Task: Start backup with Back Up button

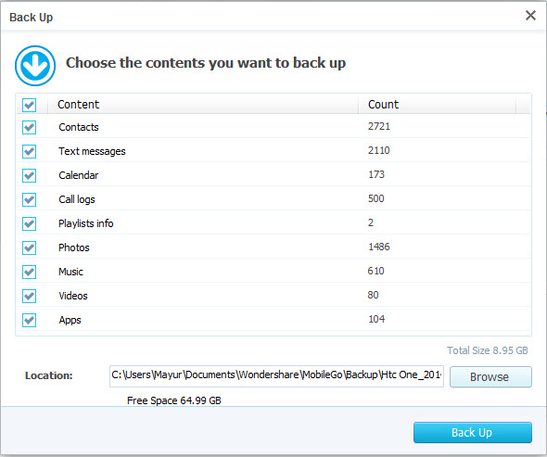Action: (x=472, y=433)
